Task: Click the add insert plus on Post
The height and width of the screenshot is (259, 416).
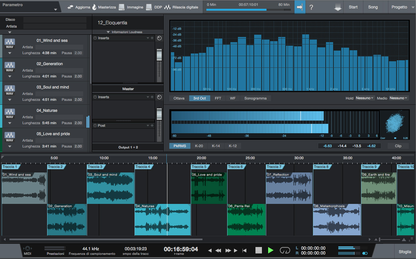Action: 152,125
